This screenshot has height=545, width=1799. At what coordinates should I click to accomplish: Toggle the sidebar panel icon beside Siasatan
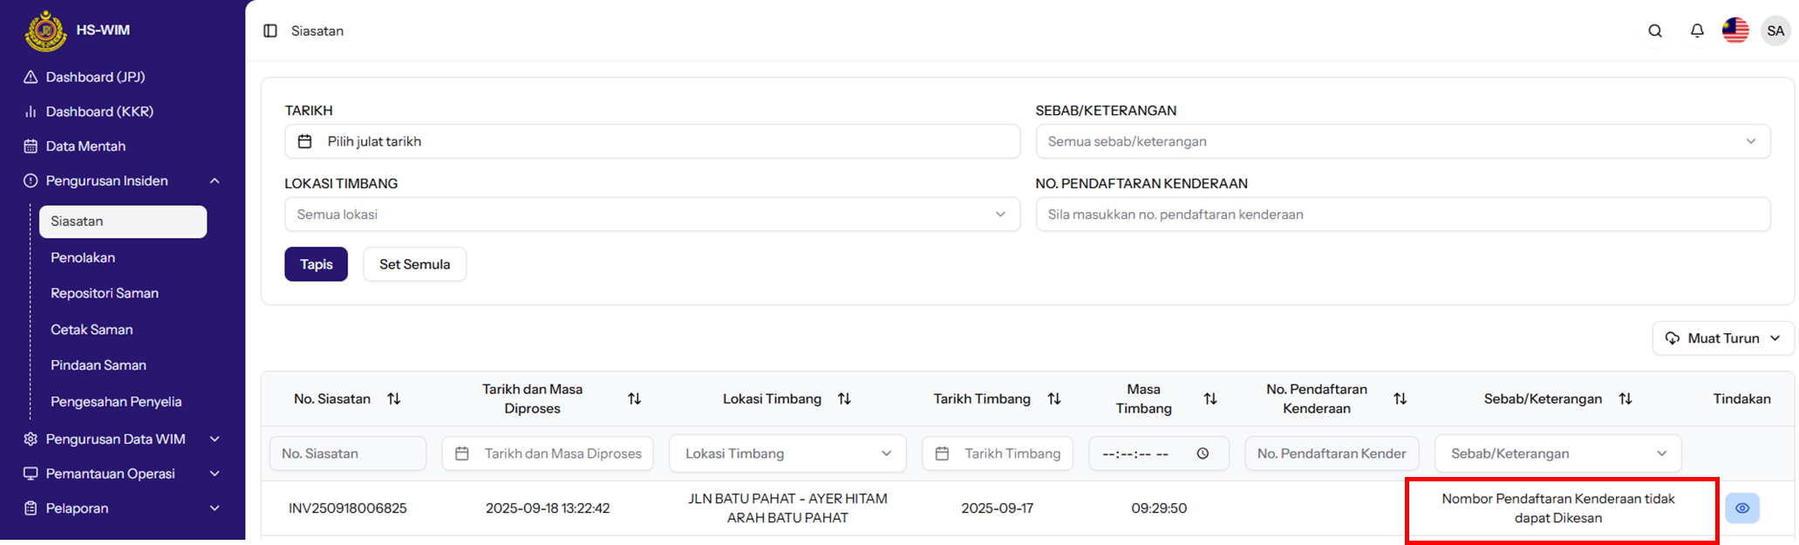coord(270,31)
